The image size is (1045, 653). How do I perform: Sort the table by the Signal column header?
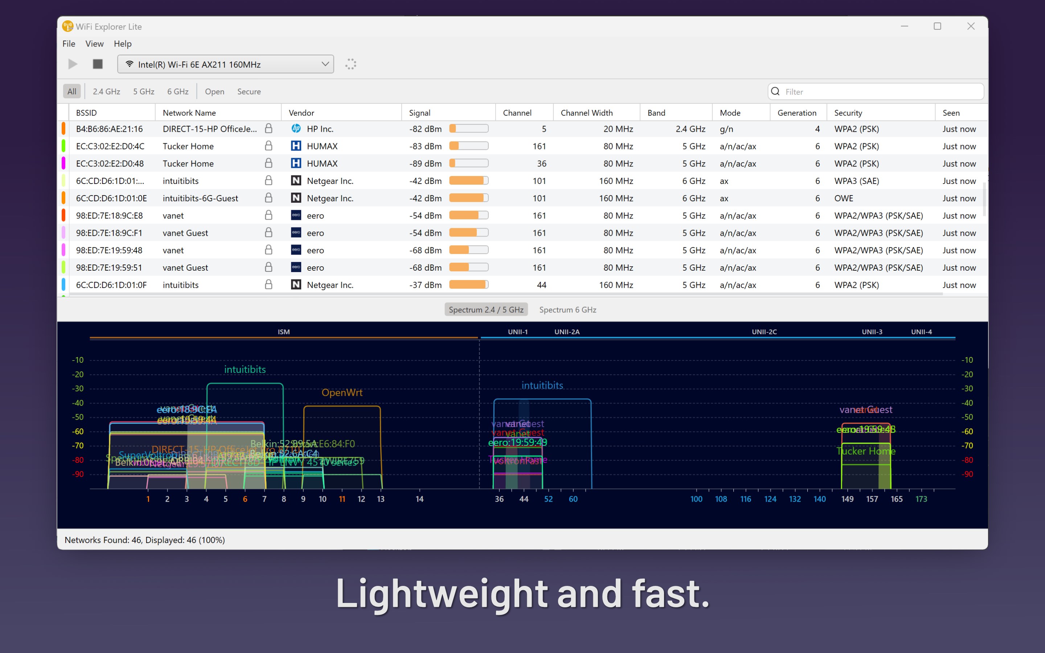click(419, 113)
